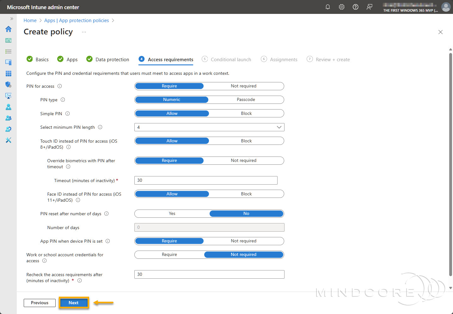Open Troubleshooting tools icon in sidebar
453x314 pixels.
[9, 140]
